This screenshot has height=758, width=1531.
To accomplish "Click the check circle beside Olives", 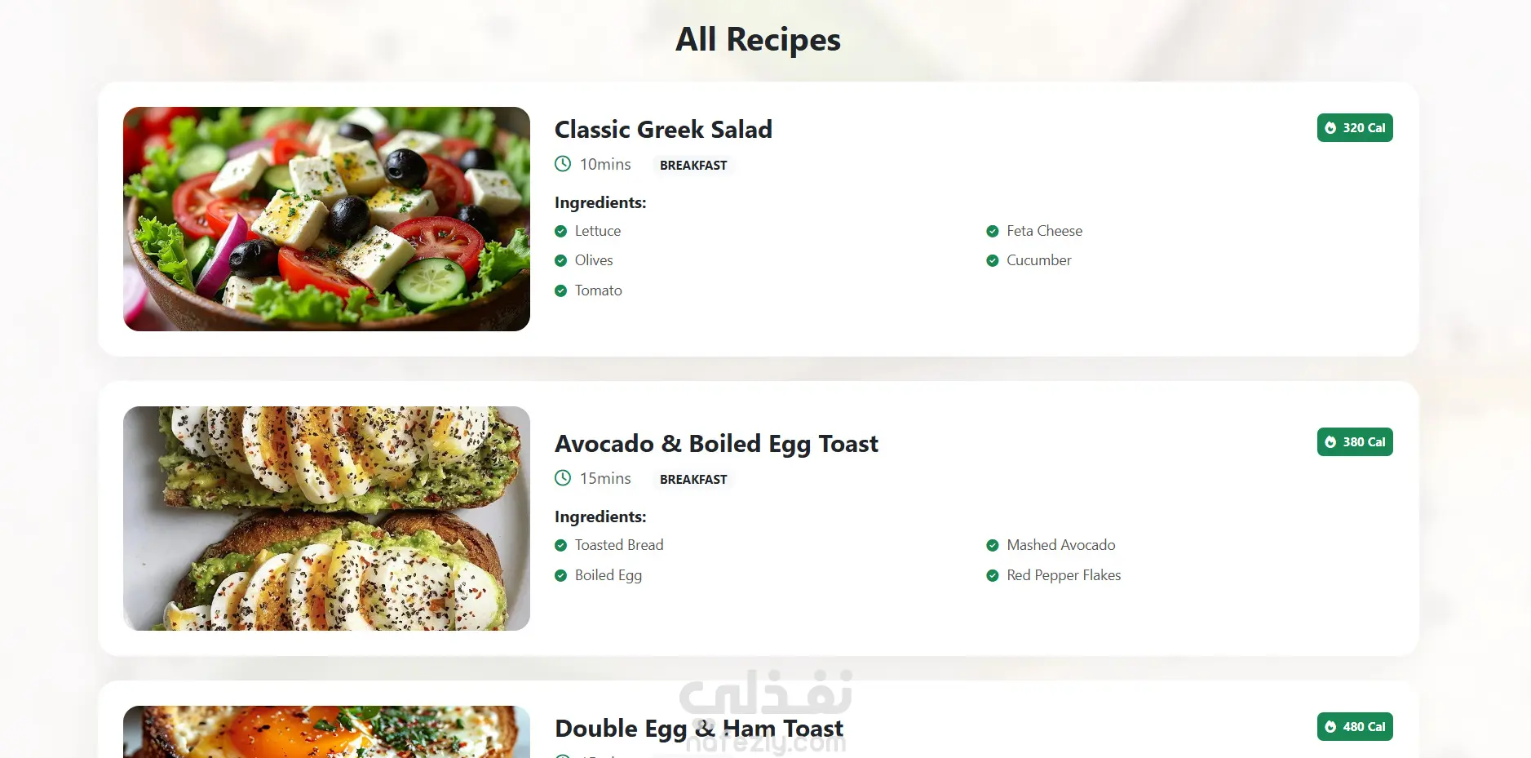I will tap(560, 261).
